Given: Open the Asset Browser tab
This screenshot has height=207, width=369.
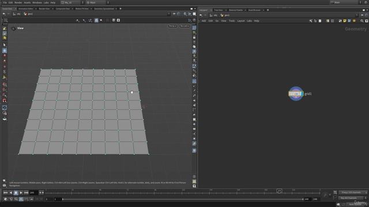Looking at the screenshot, I should coord(254,10).
